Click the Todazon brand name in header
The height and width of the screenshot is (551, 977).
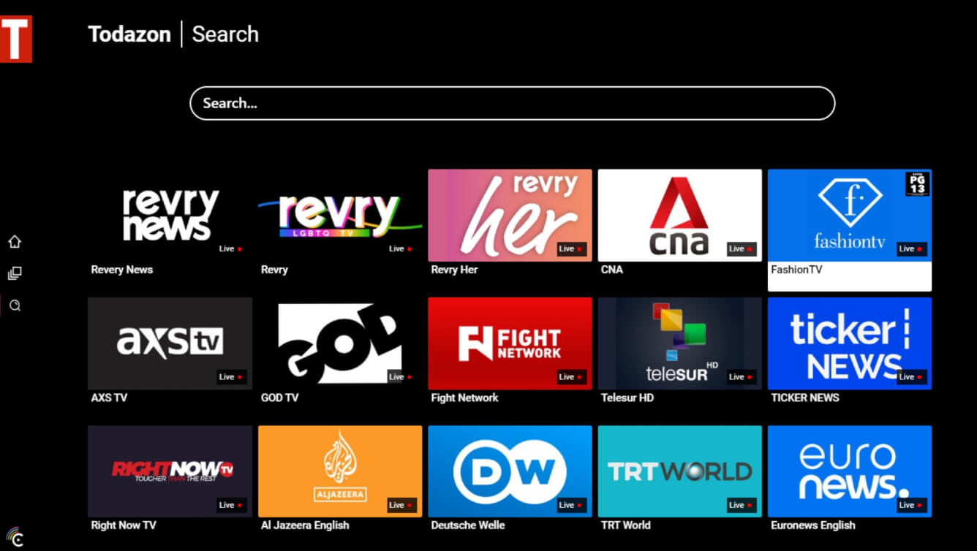coord(129,34)
